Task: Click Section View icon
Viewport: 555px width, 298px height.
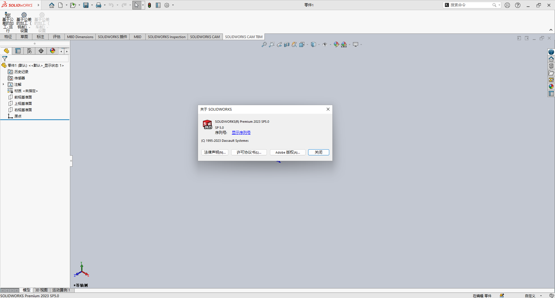Action: 287,44
